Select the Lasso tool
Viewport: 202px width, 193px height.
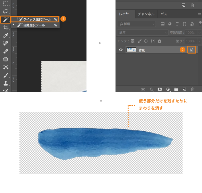pos(6,11)
